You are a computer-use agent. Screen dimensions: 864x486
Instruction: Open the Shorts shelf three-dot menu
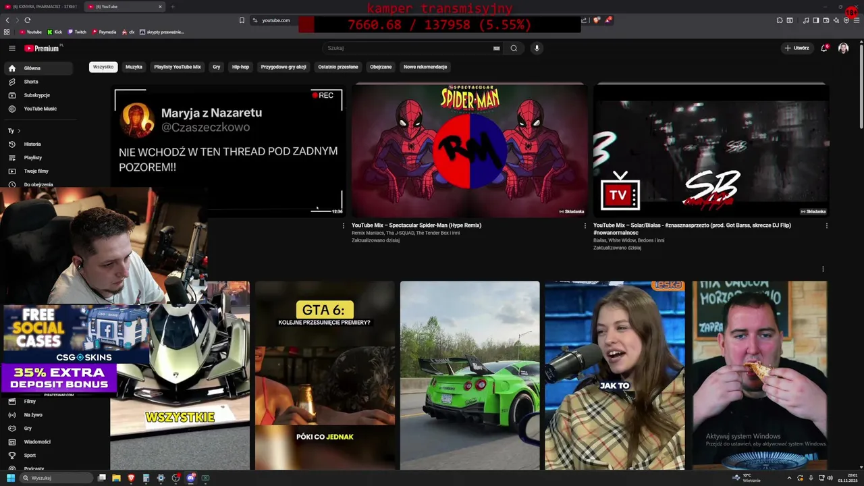(823, 269)
